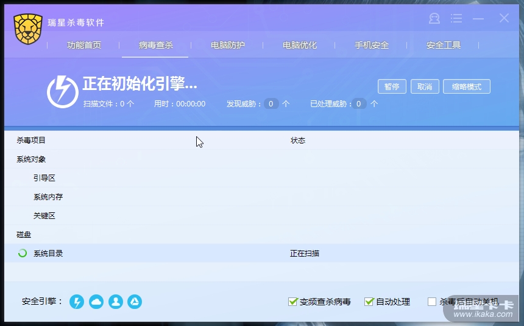Click the 已处理威胁 count badge
Image resolution: width=524 pixels, height=326 pixels.
(x=359, y=104)
